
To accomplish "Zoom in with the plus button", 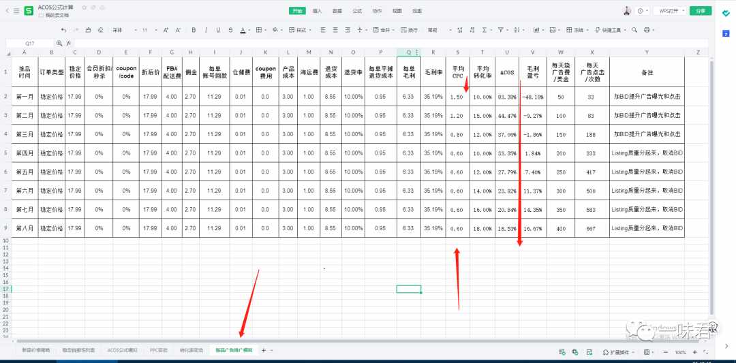I will click(x=695, y=351).
